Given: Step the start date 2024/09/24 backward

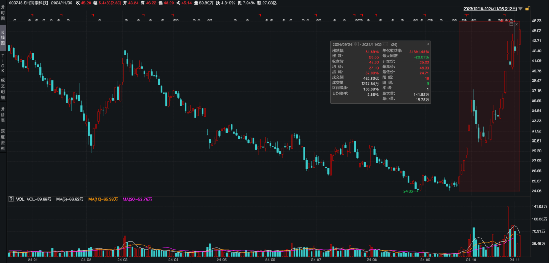Looking at the screenshot, I should coord(354,44).
